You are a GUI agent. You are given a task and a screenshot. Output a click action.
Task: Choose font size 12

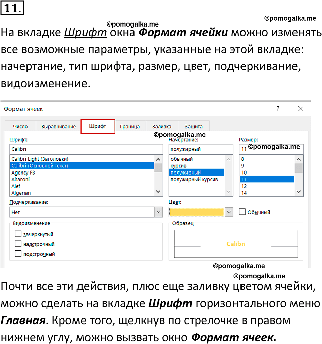click(x=267, y=186)
